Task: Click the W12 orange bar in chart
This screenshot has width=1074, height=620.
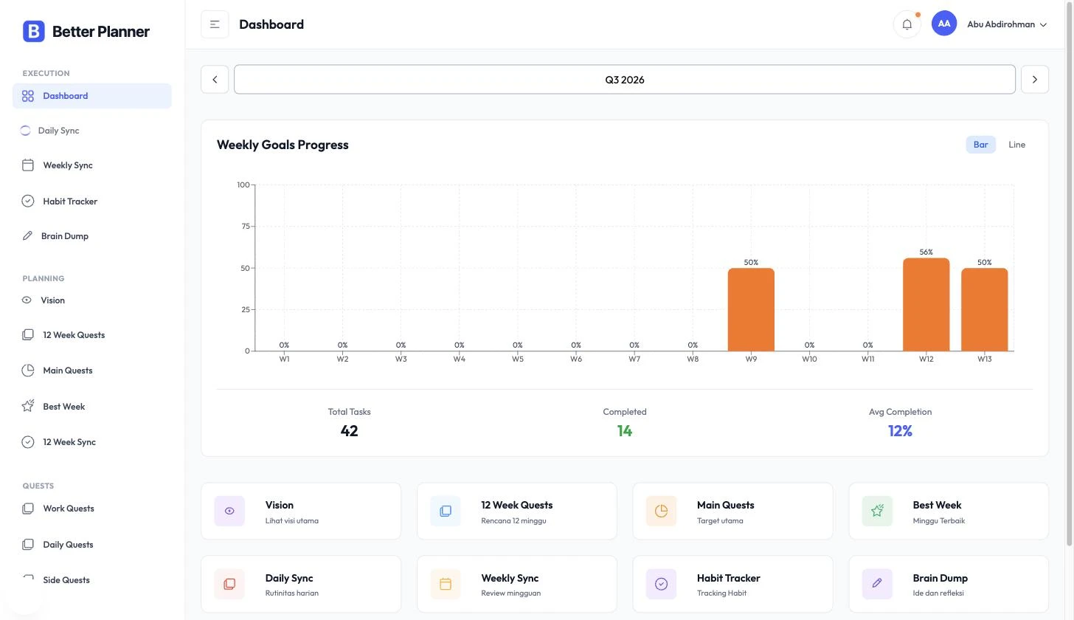Action: click(x=926, y=305)
